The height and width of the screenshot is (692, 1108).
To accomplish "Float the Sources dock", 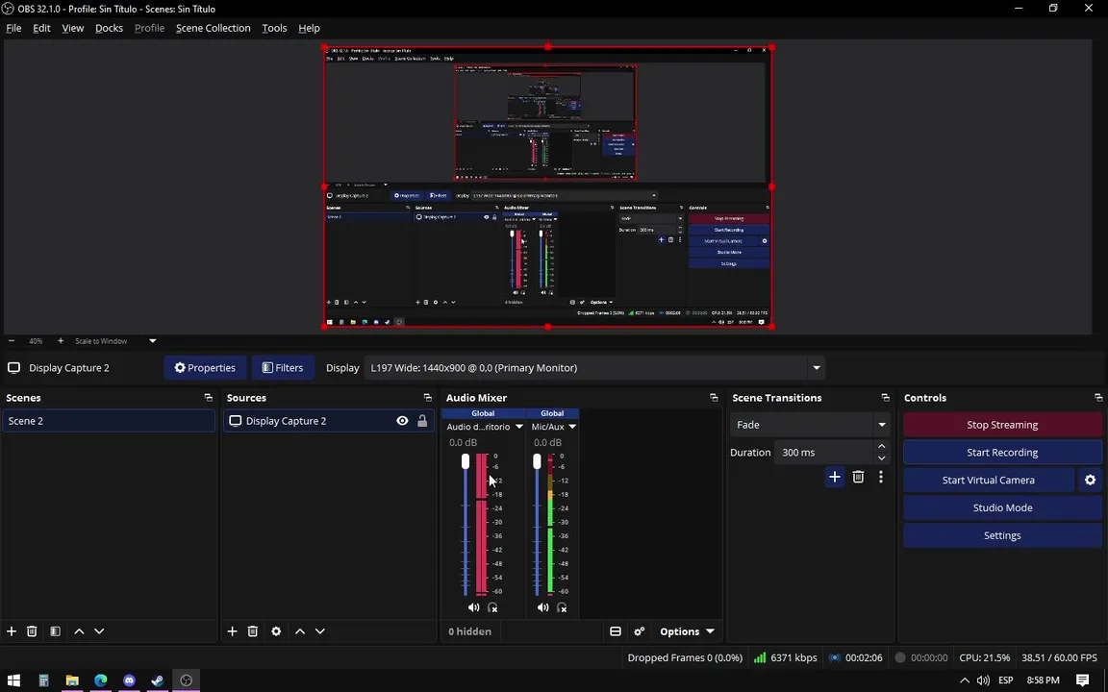I will coord(427,398).
